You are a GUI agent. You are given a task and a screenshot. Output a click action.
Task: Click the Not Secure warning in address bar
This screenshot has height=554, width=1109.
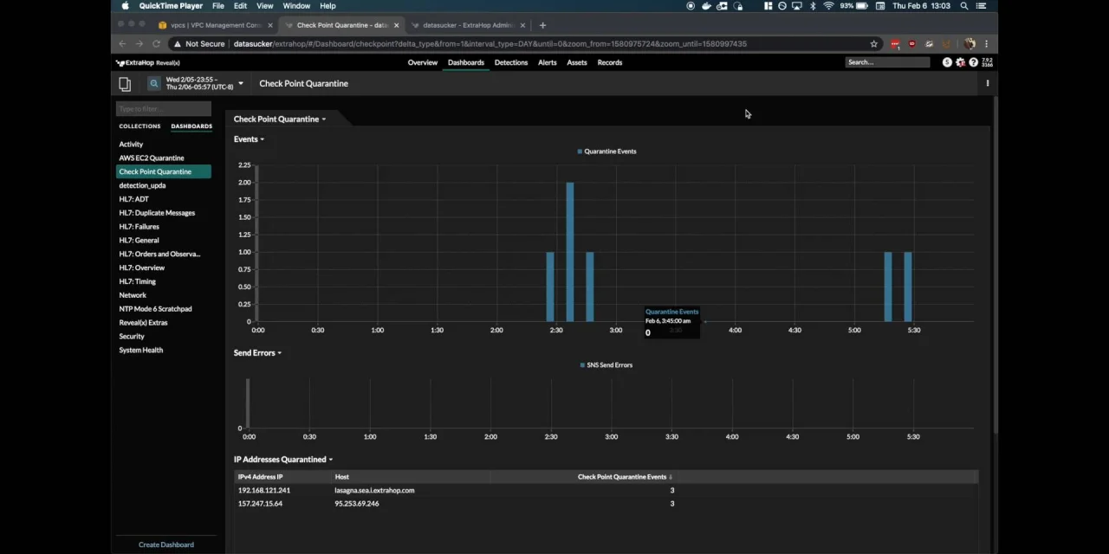click(x=199, y=44)
